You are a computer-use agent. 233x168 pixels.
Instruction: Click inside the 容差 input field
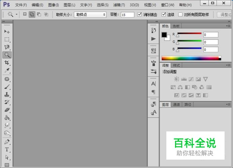[x=128, y=15]
